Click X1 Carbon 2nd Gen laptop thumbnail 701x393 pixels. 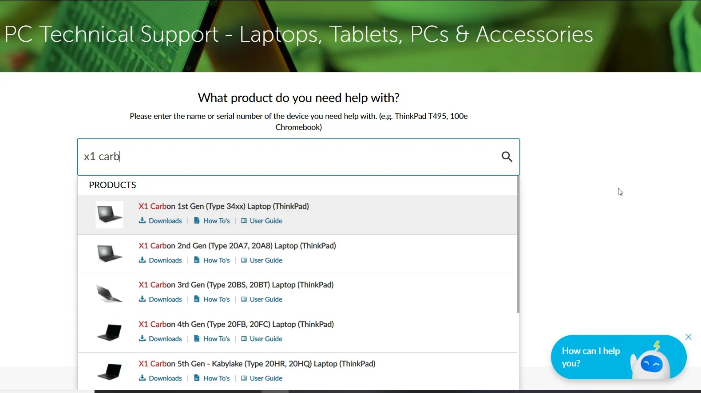point(110,254)
